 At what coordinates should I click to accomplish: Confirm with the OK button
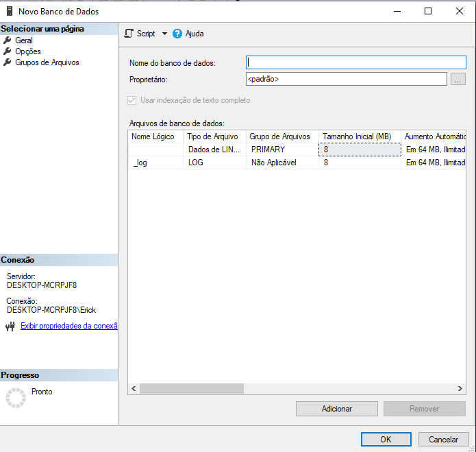(x=386, y=440)
